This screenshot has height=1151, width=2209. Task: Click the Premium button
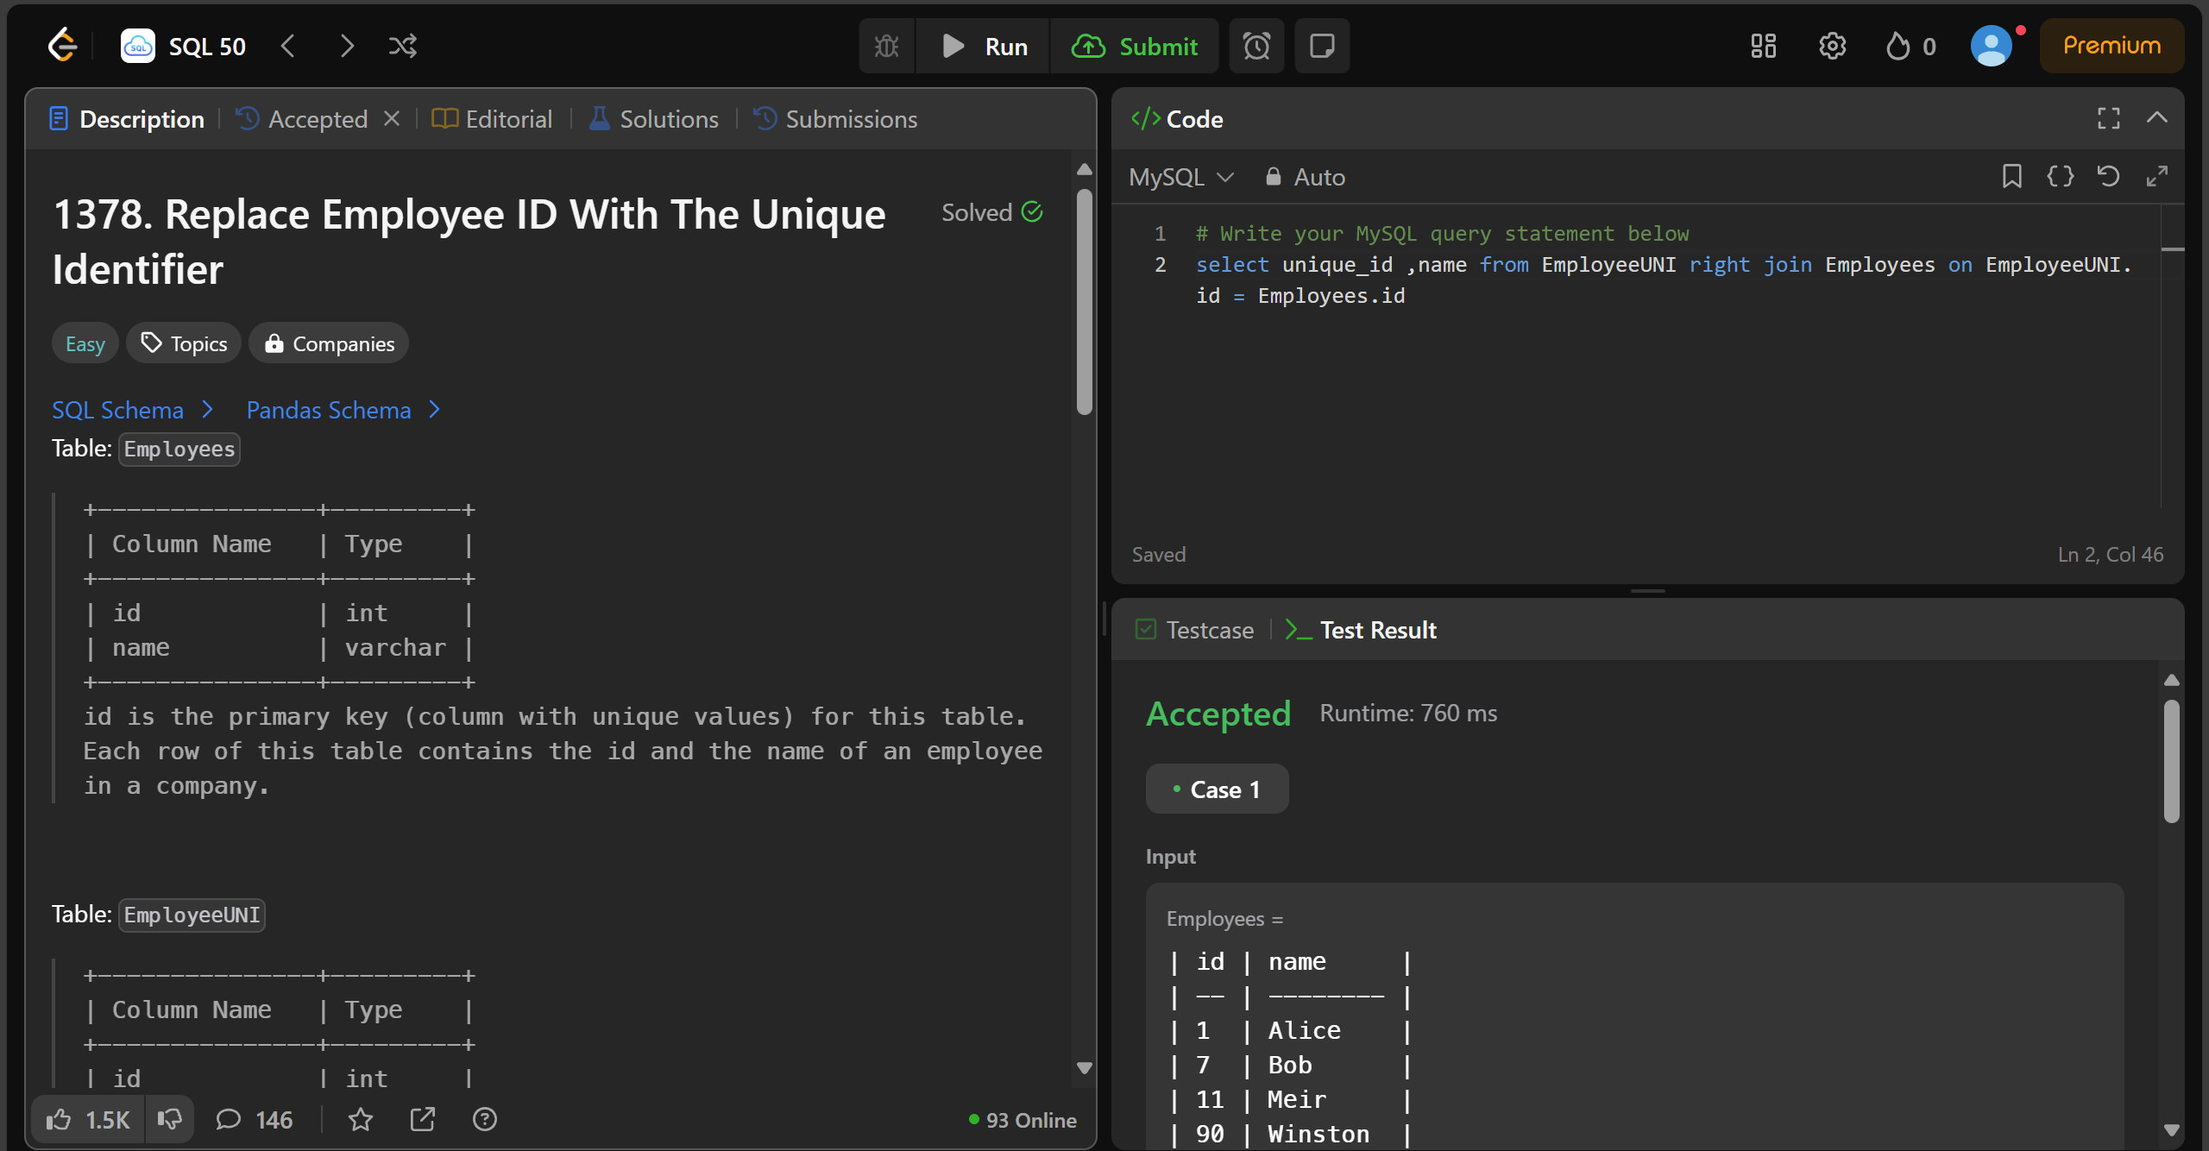2111,46
